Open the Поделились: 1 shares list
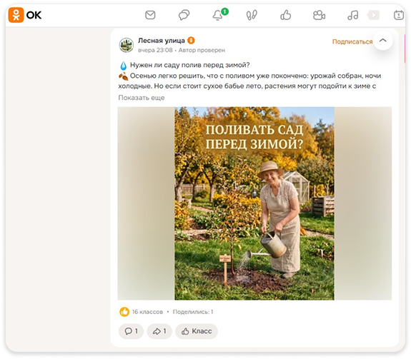This screenshot has height=359, width=411. (193, 312)
